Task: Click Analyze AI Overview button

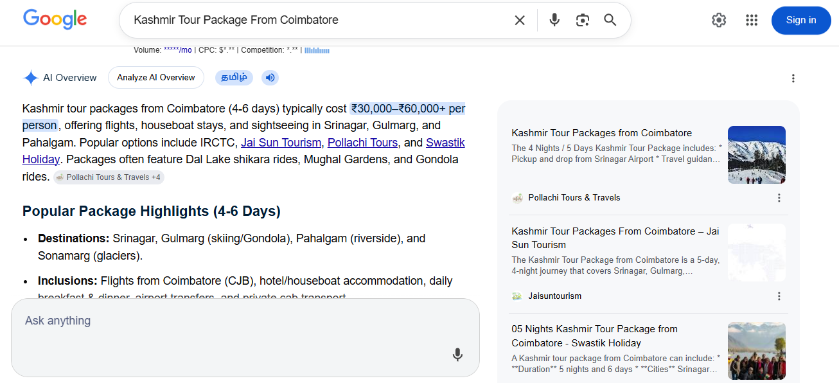Action: pos(156,77)
